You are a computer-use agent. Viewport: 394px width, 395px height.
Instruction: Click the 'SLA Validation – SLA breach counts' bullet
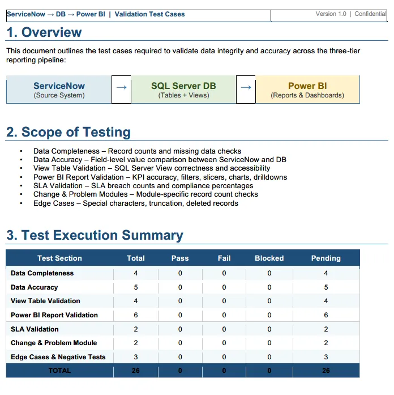tap(143, 186)
